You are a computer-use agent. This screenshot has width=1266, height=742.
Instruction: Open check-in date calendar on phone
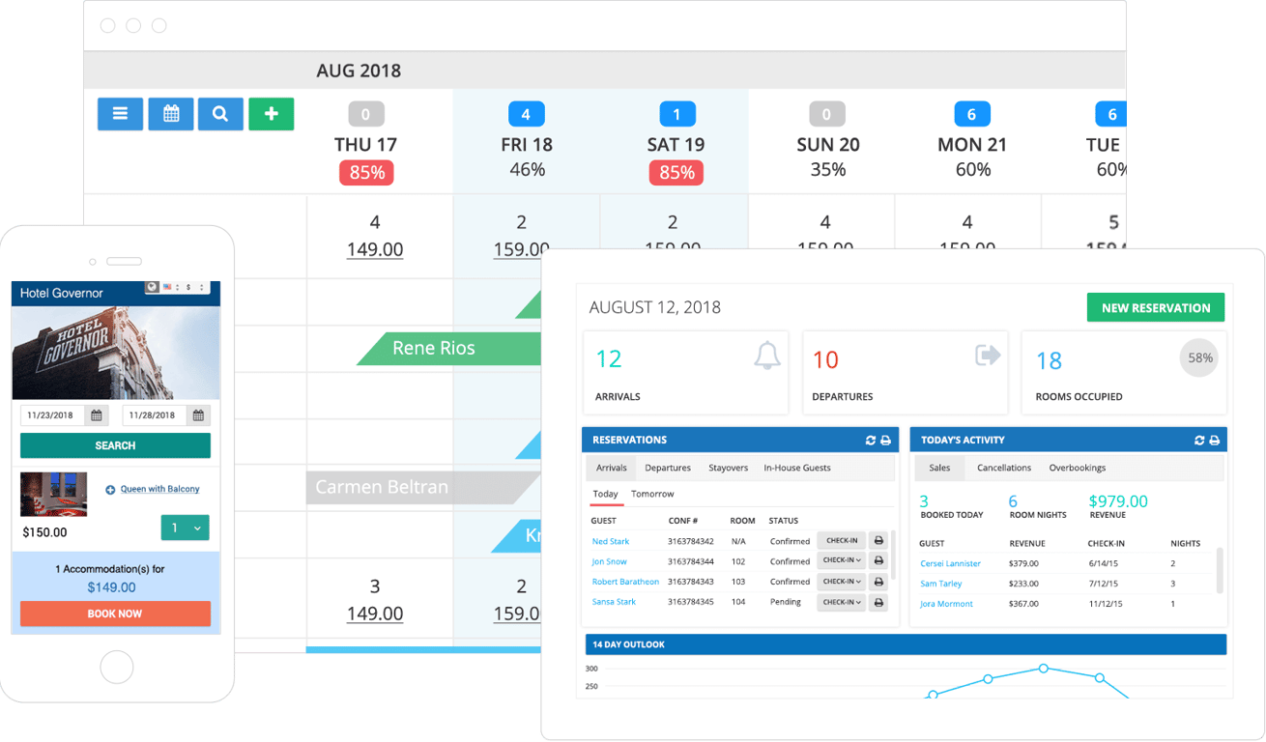click(97, 415)
